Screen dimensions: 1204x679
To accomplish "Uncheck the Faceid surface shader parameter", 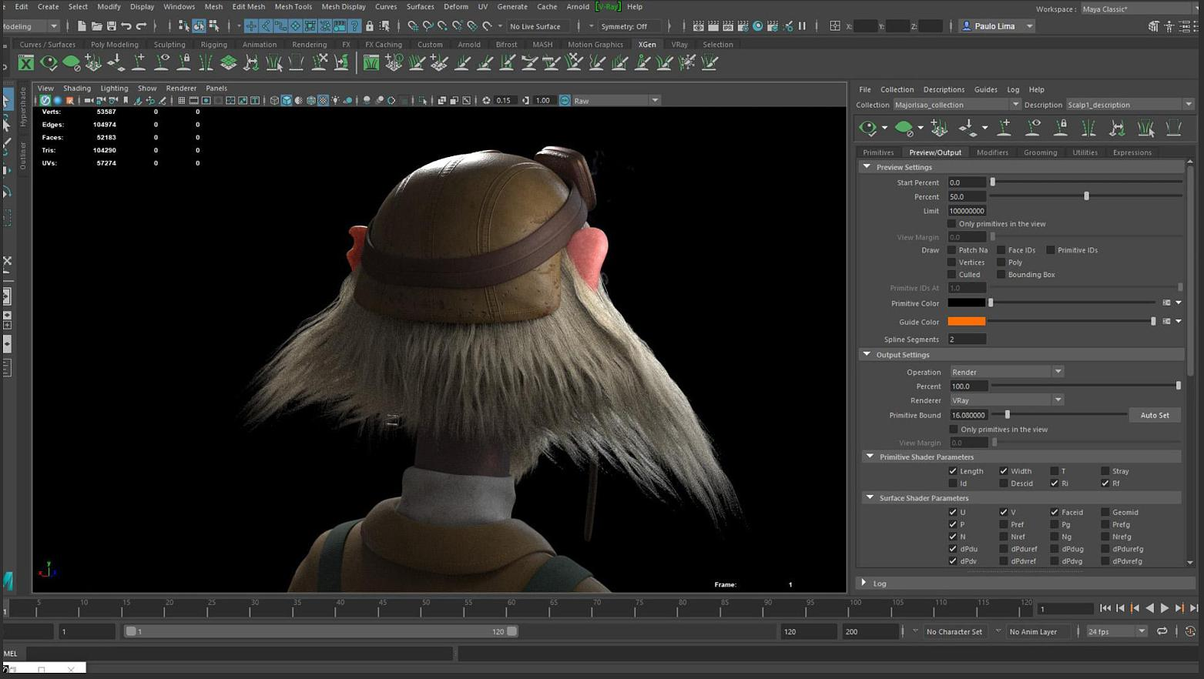I will (1055, 512).
